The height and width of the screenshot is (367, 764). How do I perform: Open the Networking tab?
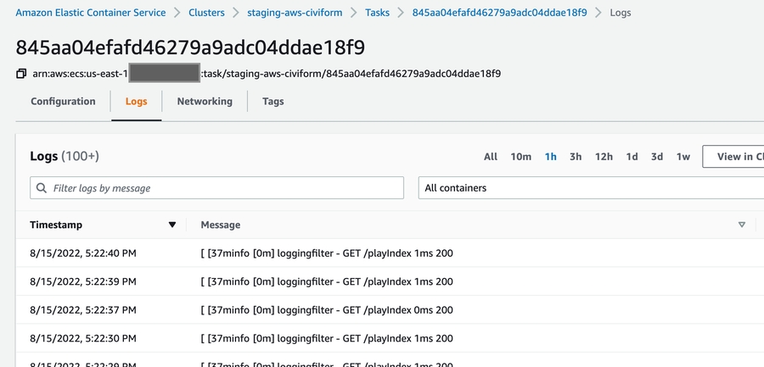coord(205,102)
